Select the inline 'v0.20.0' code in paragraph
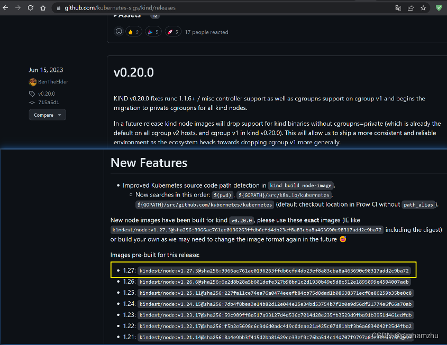 [x=242, y=220]
